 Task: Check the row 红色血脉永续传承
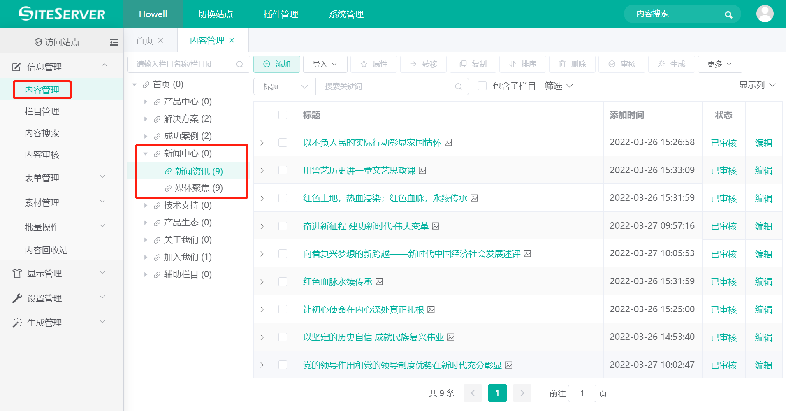click(x=283, y=281)
